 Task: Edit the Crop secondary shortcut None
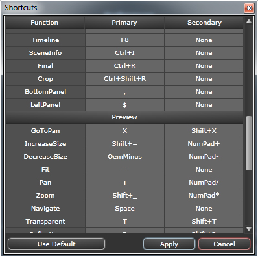click(204, 79)
